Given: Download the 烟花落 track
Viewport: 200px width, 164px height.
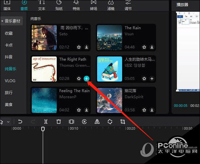Looking at the screenshot, I should click(x=152, y=110).
